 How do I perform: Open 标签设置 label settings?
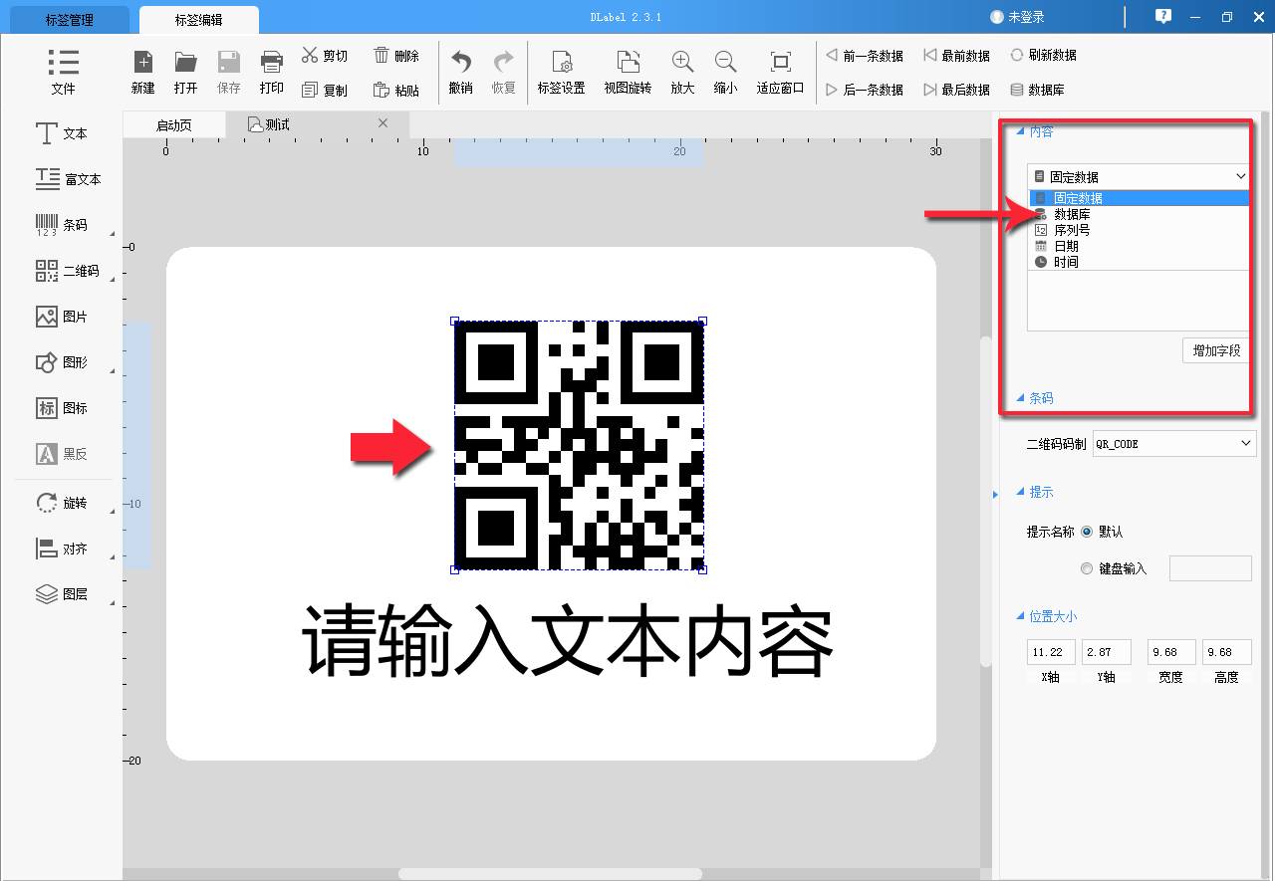tap(561, 73)
